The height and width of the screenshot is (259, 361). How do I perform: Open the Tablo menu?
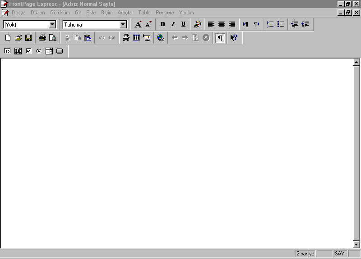point(144,13)
